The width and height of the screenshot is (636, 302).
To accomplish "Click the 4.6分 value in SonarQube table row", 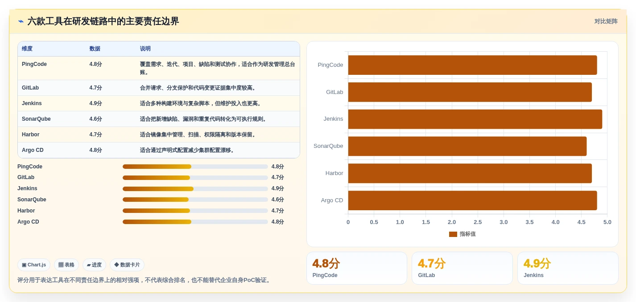I will pos(95,119).
